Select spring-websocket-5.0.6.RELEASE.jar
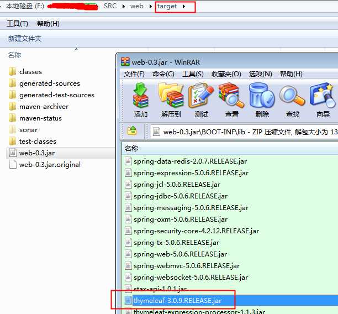 191,278
